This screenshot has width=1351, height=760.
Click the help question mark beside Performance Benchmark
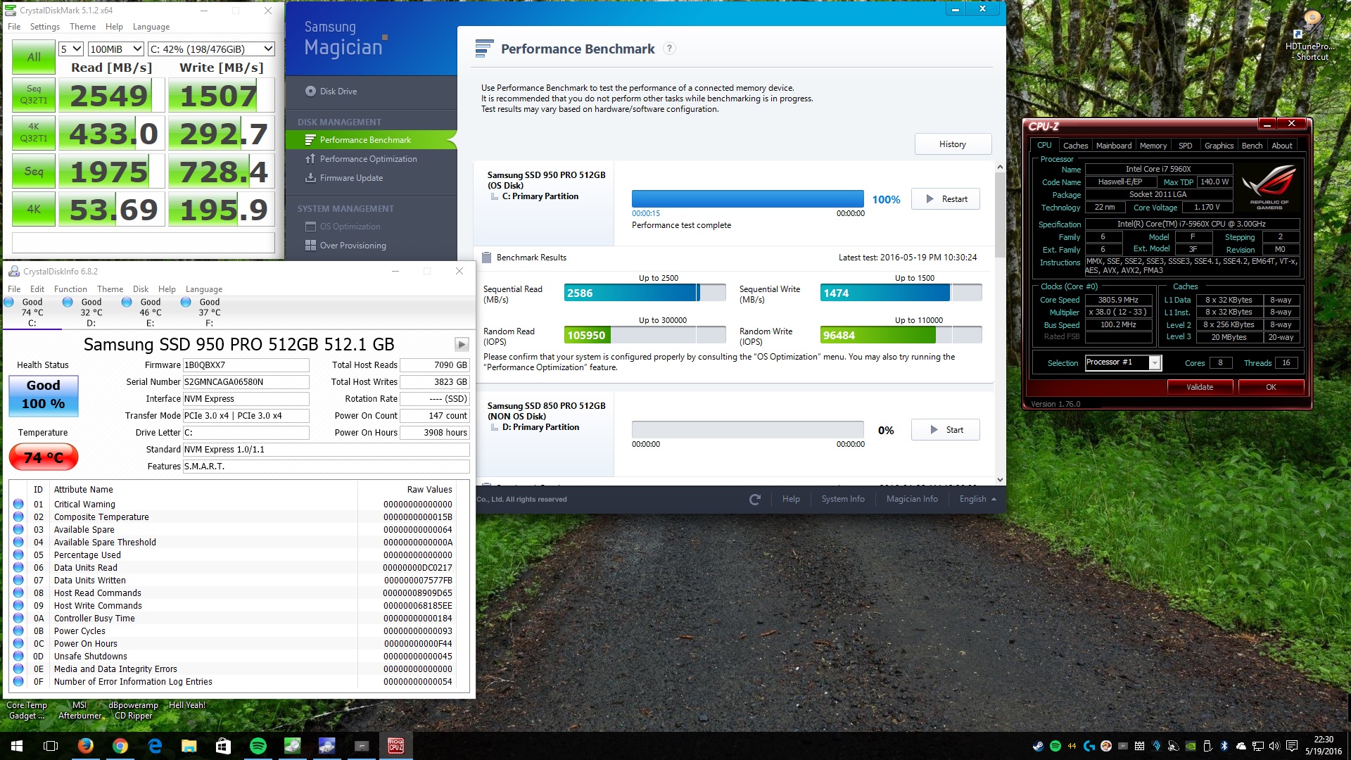coord(670,49)
